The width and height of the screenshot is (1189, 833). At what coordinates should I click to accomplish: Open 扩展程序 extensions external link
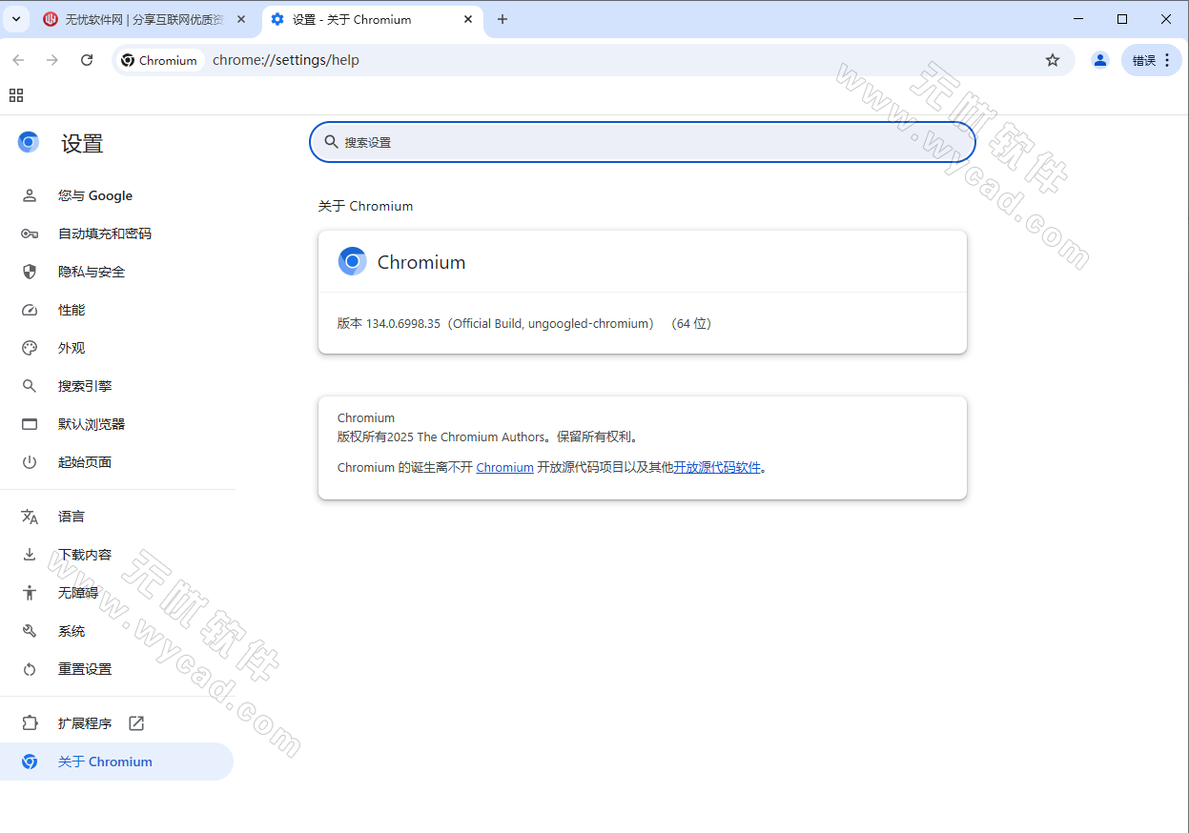coord(84,723)
